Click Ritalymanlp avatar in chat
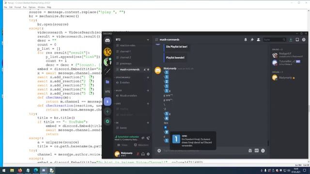 point(158,71)
